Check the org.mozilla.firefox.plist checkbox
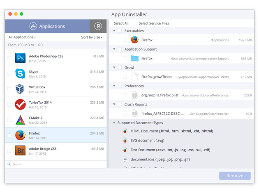Screen dimensions: 259x194 125,95
